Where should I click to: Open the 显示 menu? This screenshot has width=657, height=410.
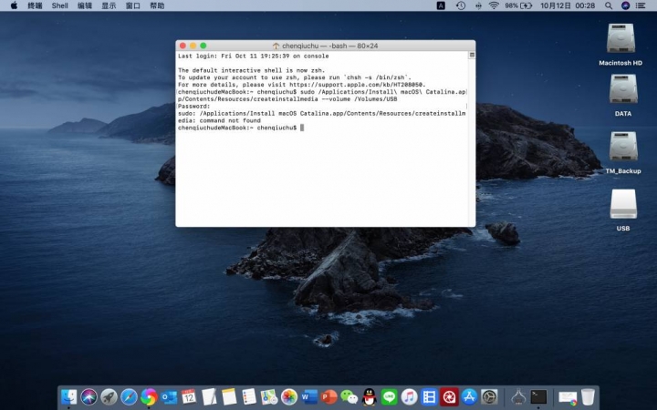109,5
